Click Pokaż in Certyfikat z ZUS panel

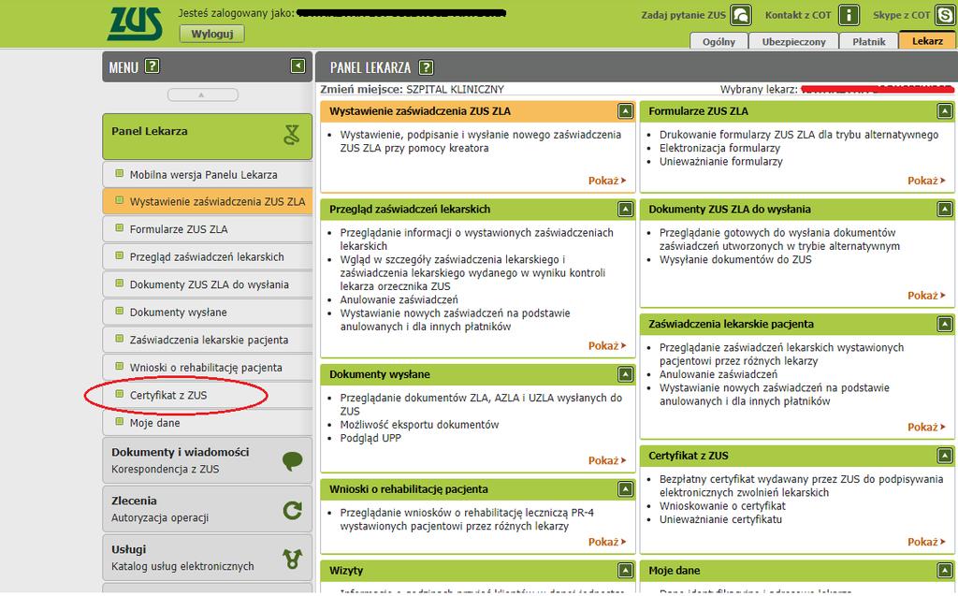(926, 542)
